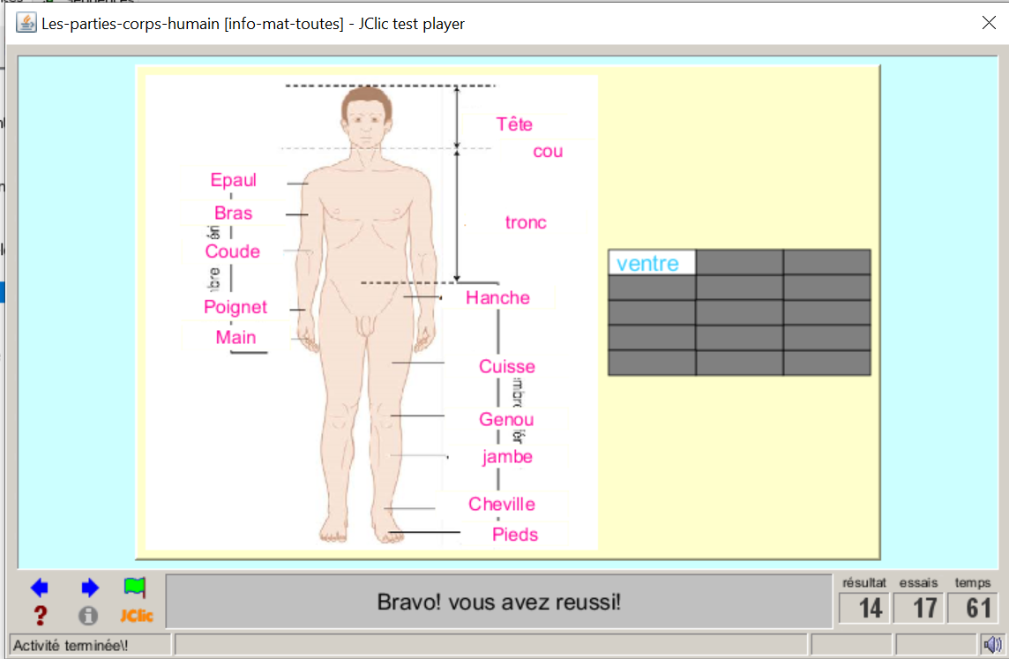This screenshot has width=1009, height=659.
Task: Click the orange JClic logo button
Action: (x=136, y=616)
